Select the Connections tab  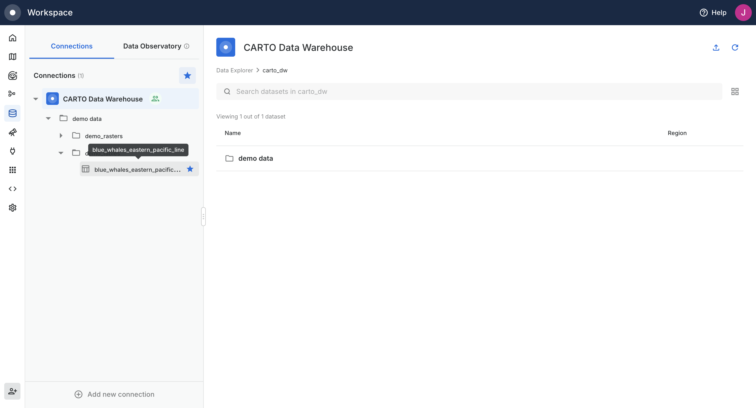pos(72,46)
